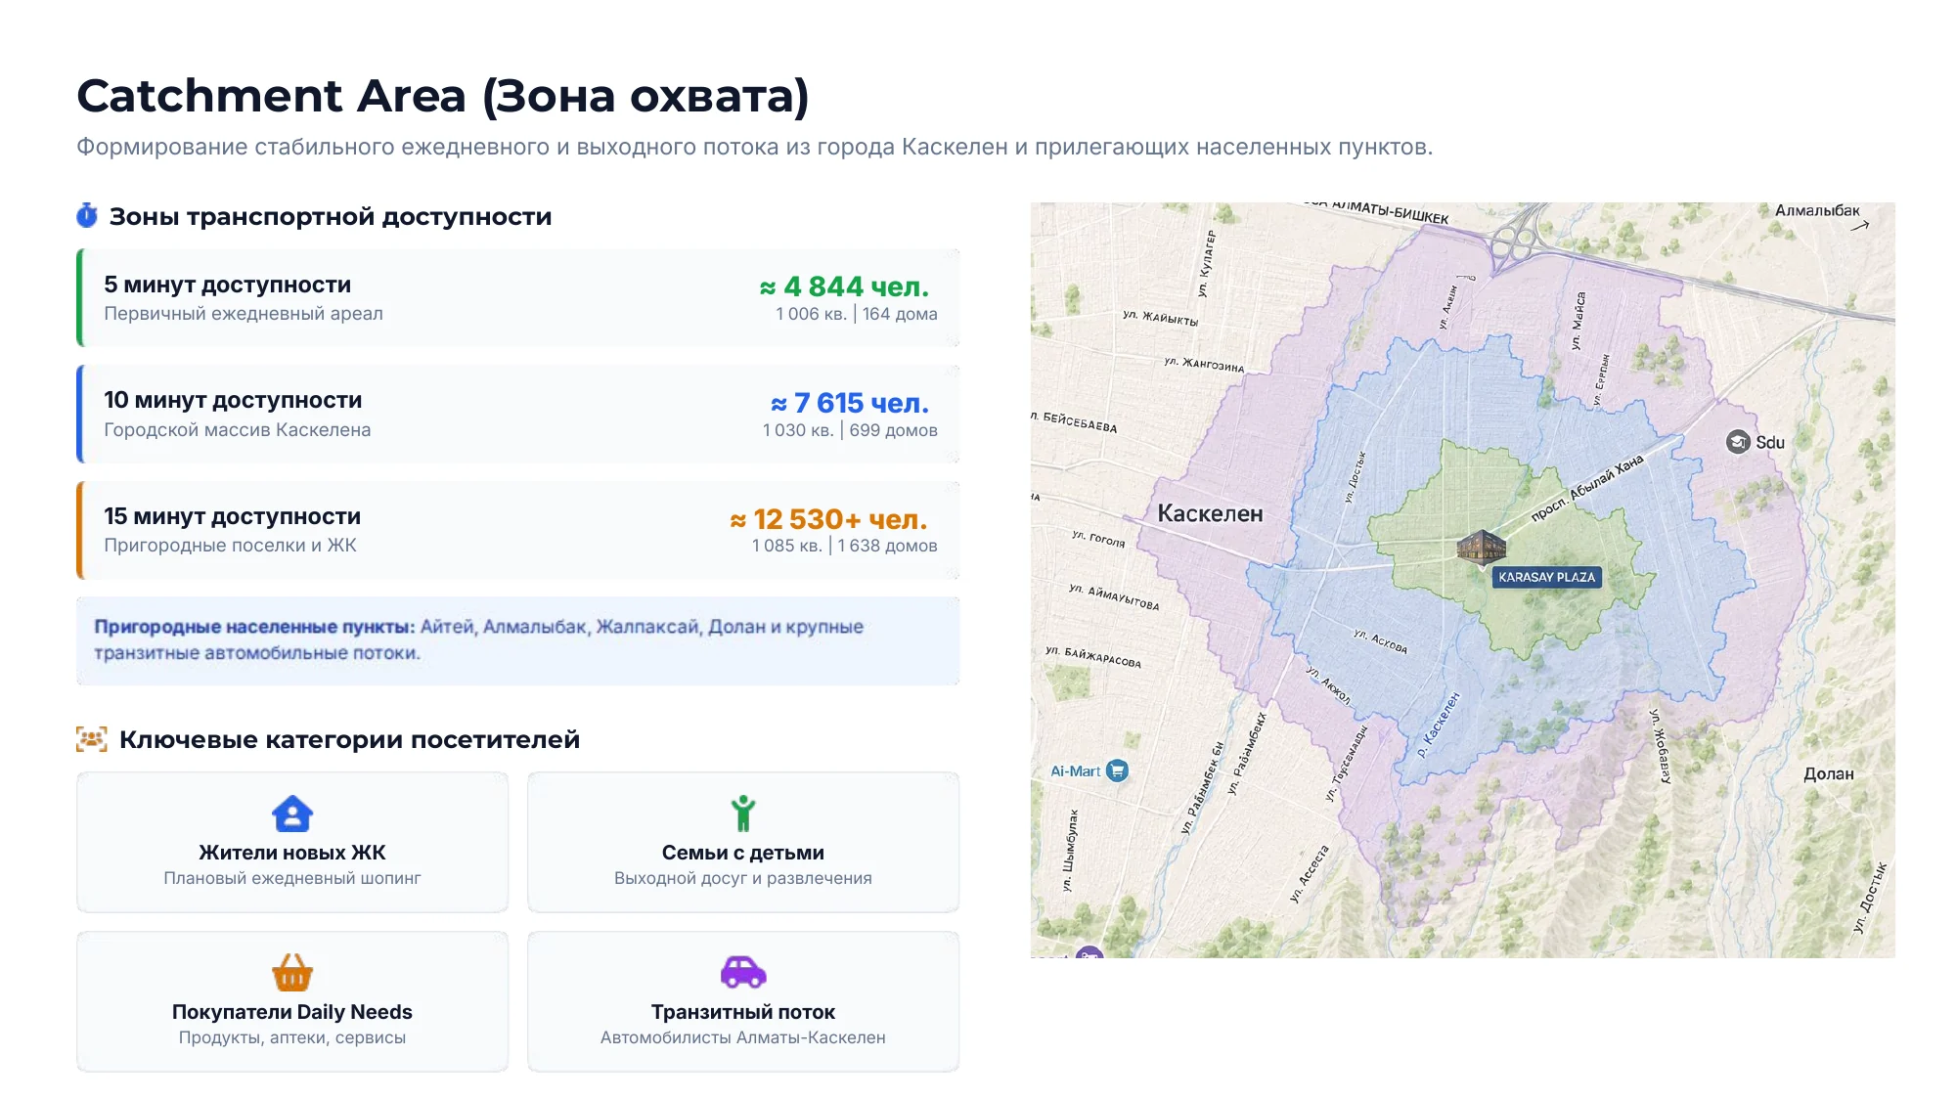Click Плановый ежедневный шопинг caption
Screen dimensions: 1956x1100
coord(292,878)
